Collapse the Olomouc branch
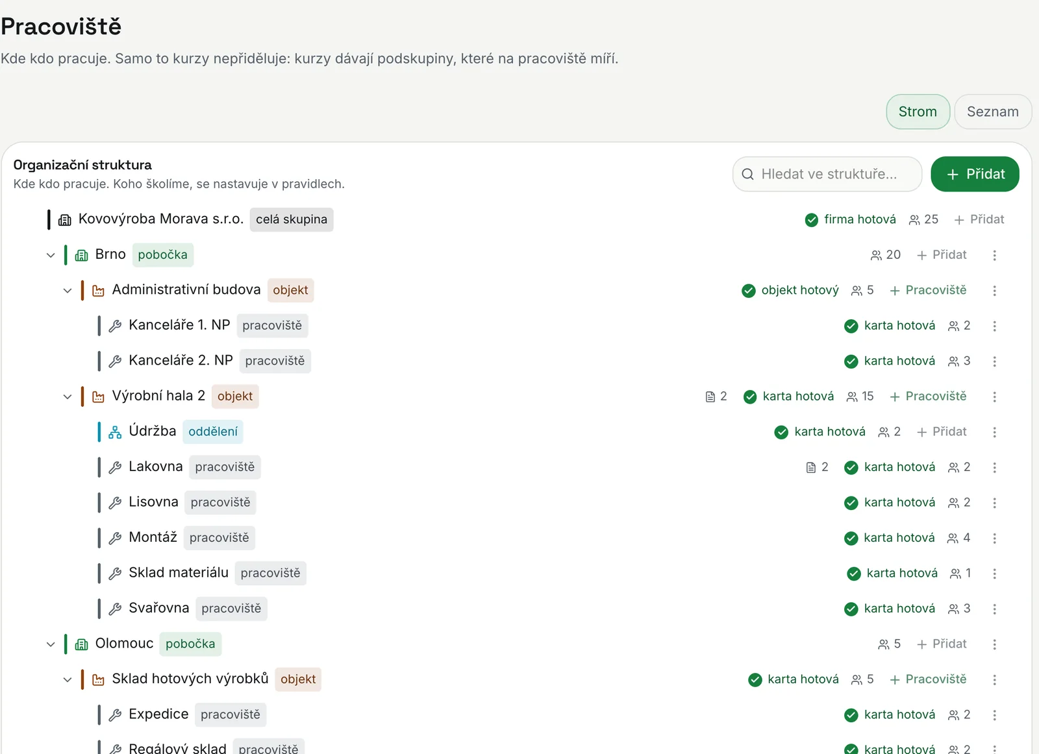1039x754 pixels. [51, 644]
